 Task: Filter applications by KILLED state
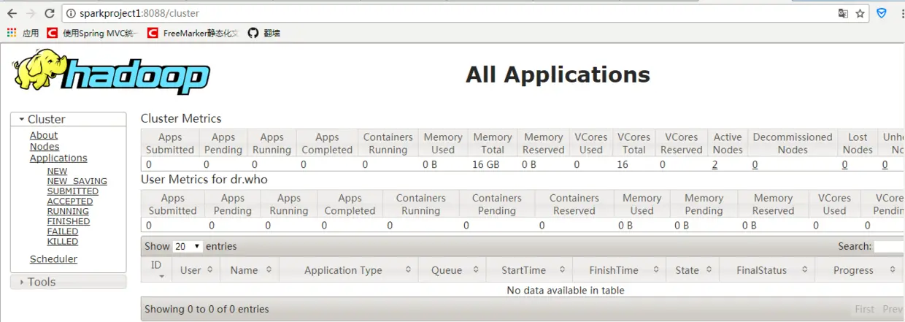pyautogui.click(x=63, y=241)
